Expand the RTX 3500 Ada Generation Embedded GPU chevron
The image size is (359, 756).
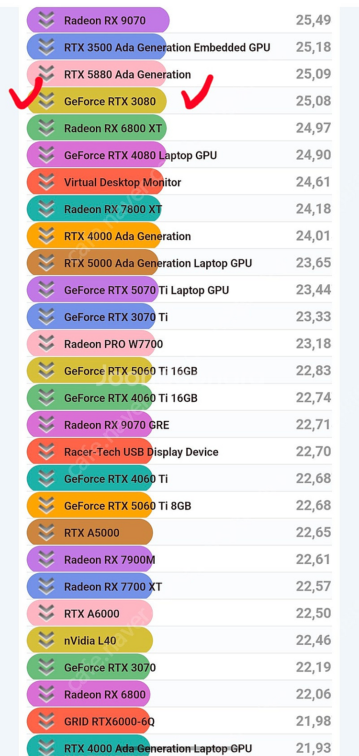pos(46,47)
